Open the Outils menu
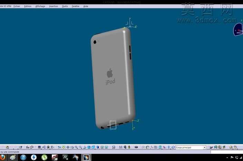This screenshot has height=161, width=243. coord(65,6)
